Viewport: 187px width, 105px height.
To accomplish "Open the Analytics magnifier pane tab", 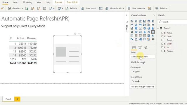I will coord(146,48).
